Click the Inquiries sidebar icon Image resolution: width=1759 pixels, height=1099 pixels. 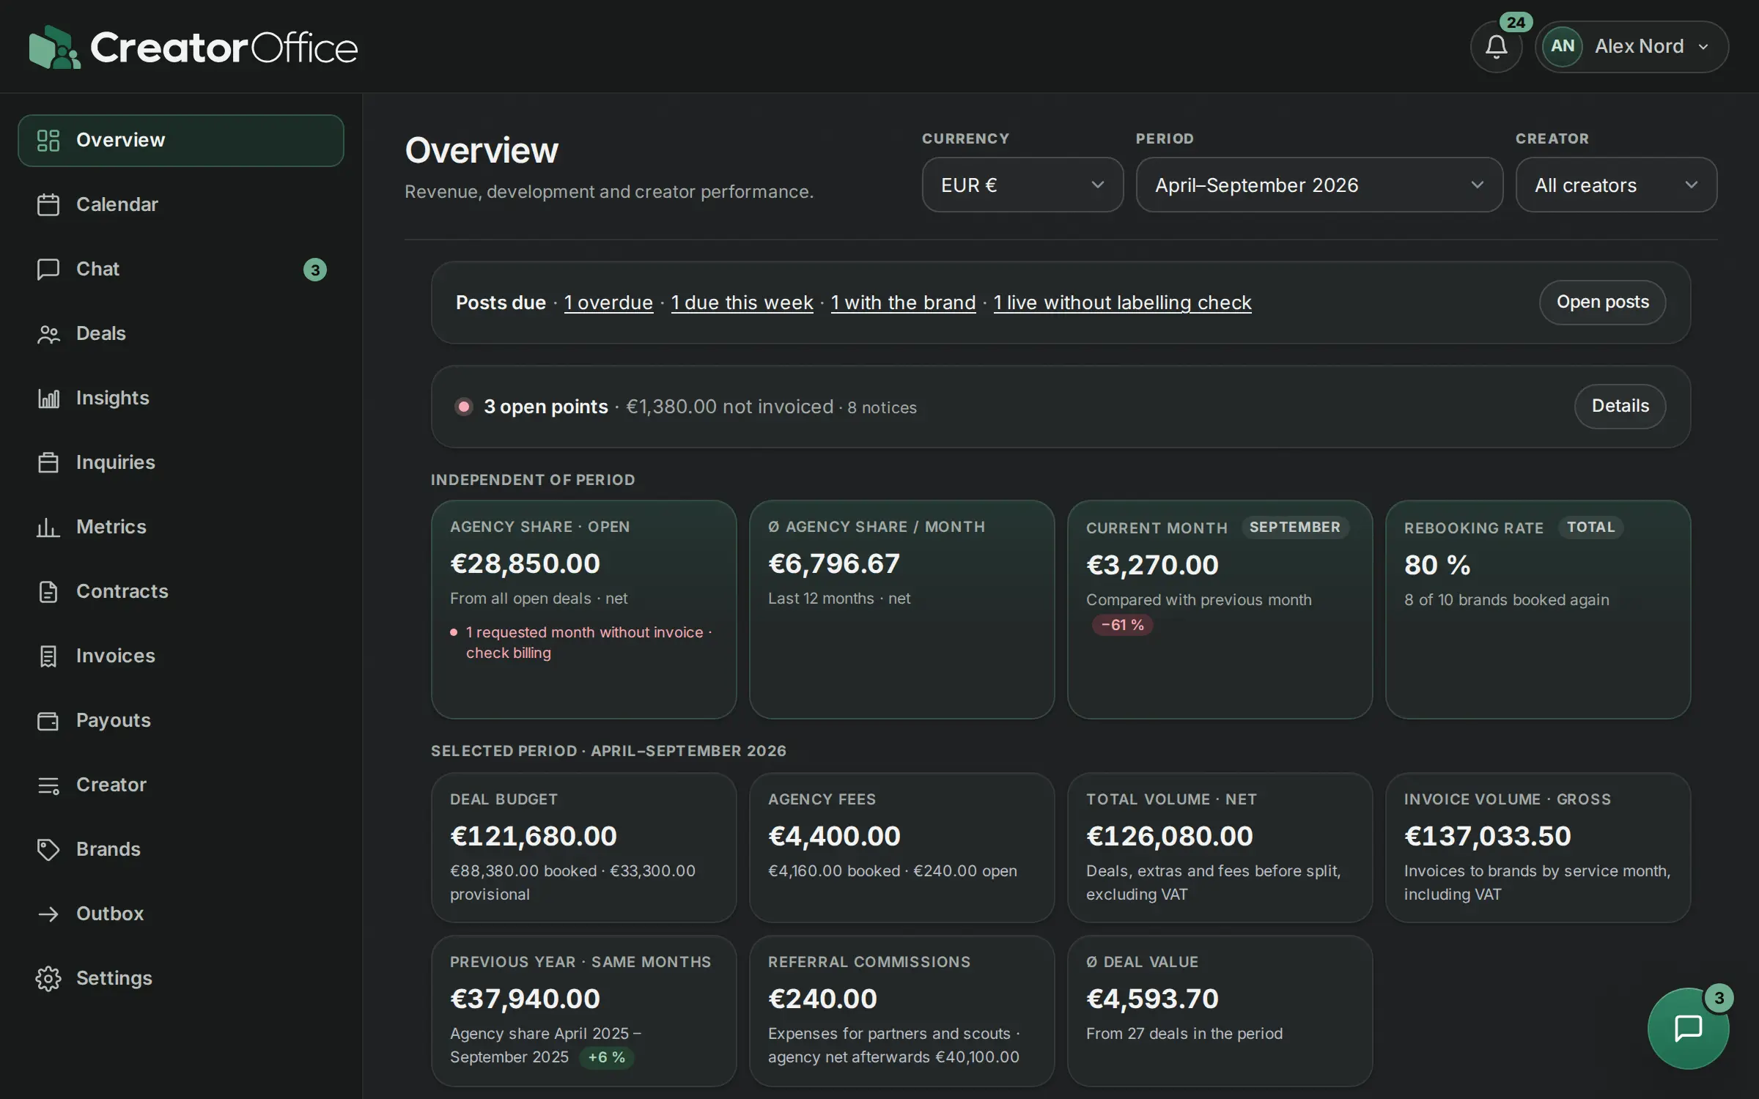[x=48, y=462]
